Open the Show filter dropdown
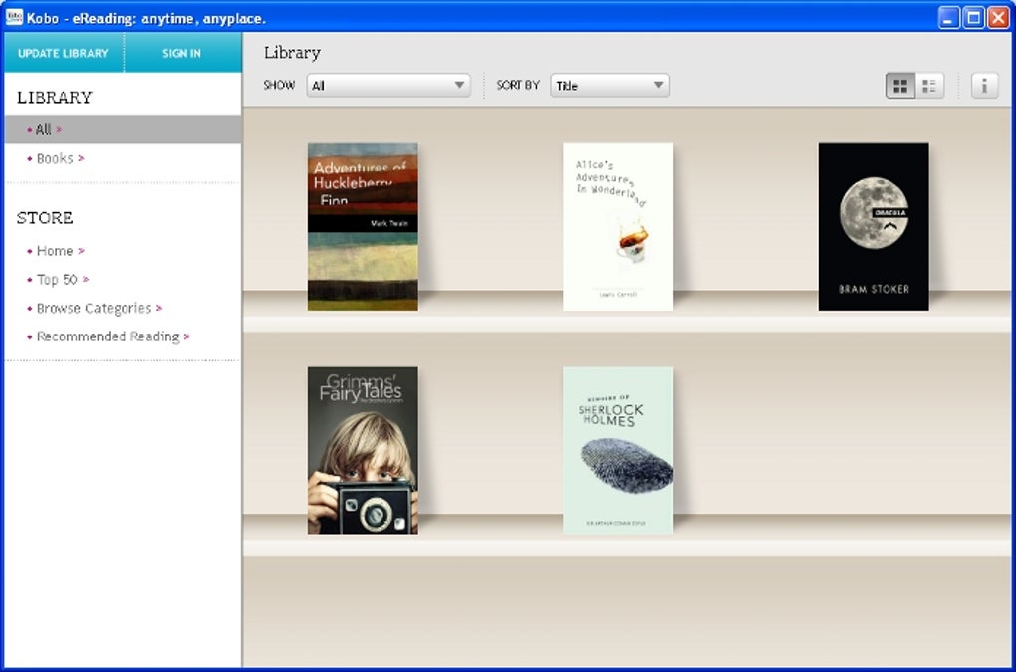Screen dimensions: 1016x672 [x=388, y=86]
